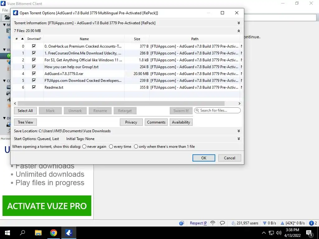319x239 pixels.
Task: Open File menu in Vuze main window
Action: click(x=5, y=10)
